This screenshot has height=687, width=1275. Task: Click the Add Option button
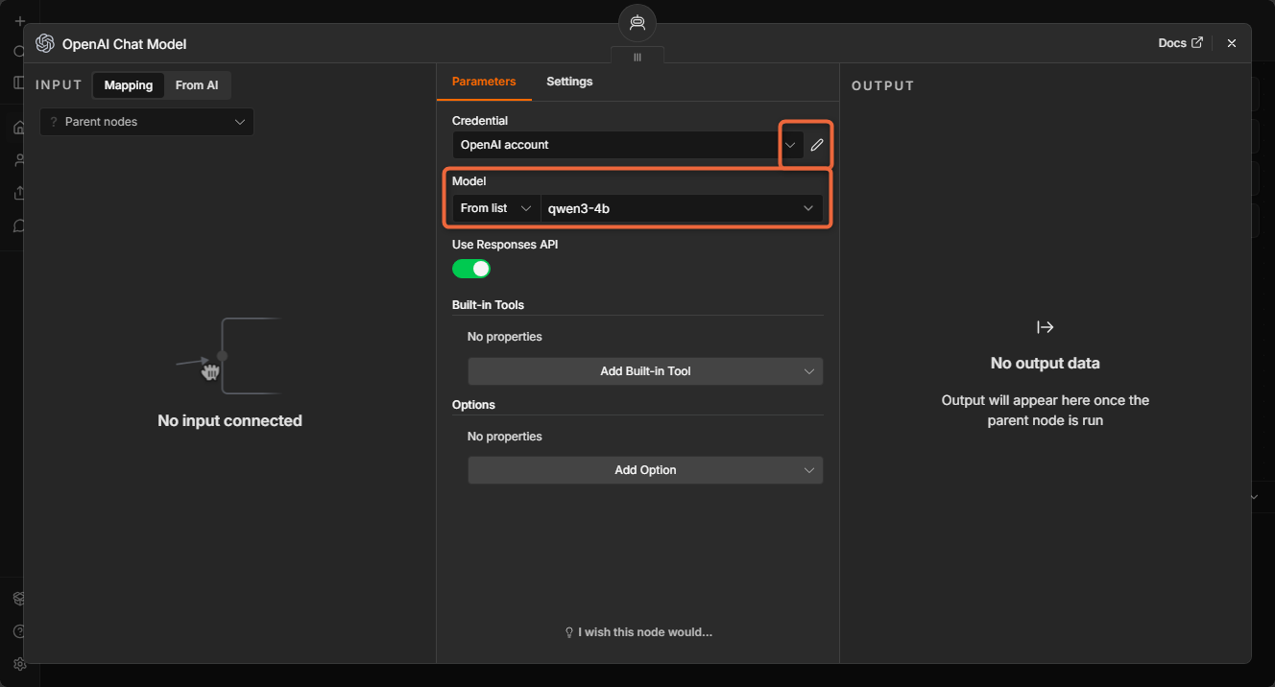click(645, 470)
